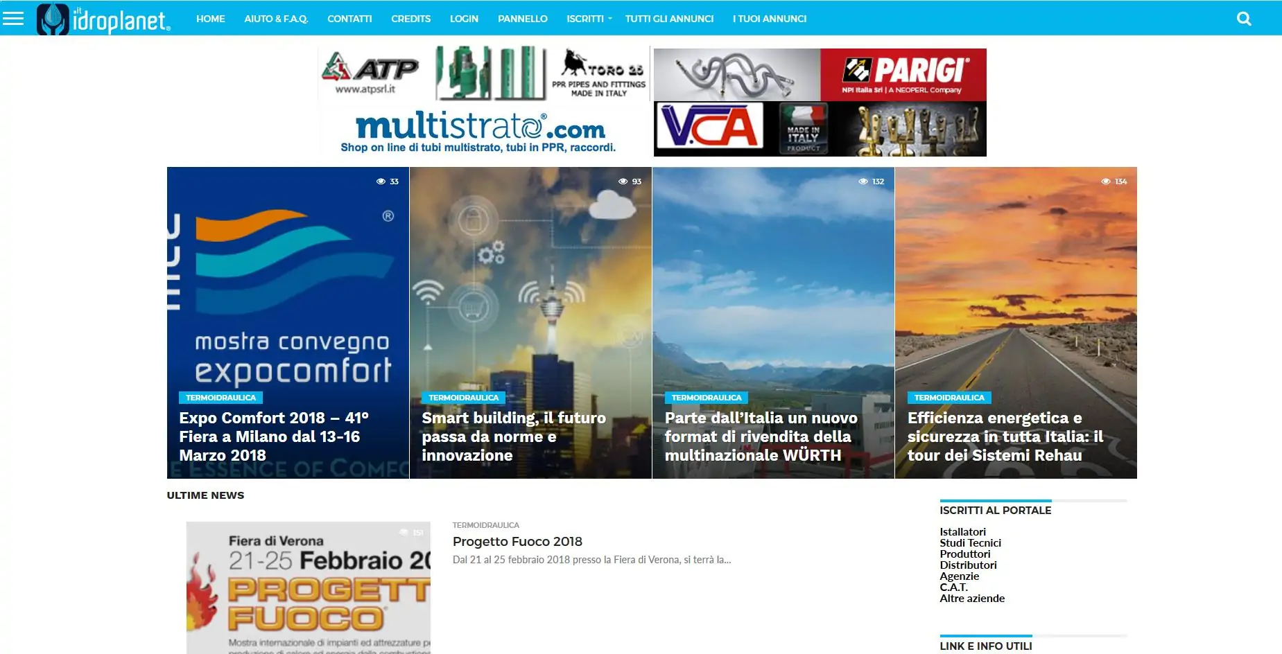Viewport: 1282px width, 654px height.
Task: Click the view count eye icon showing 132
Action: (863, 182)
